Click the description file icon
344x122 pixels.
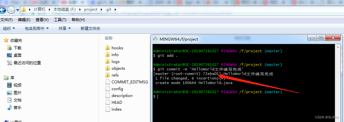108,95
